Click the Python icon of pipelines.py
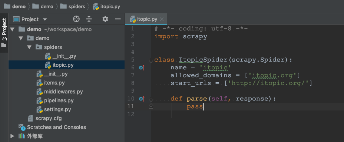The width and height of the screenshot is (344, 142). (40, 101)
